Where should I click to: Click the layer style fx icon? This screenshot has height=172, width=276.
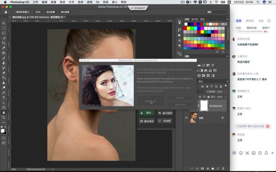click(197, 168)
